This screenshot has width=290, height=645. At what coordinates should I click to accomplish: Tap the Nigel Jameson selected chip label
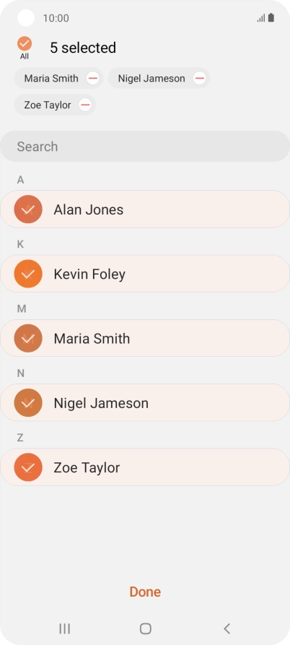pos(151,78)
